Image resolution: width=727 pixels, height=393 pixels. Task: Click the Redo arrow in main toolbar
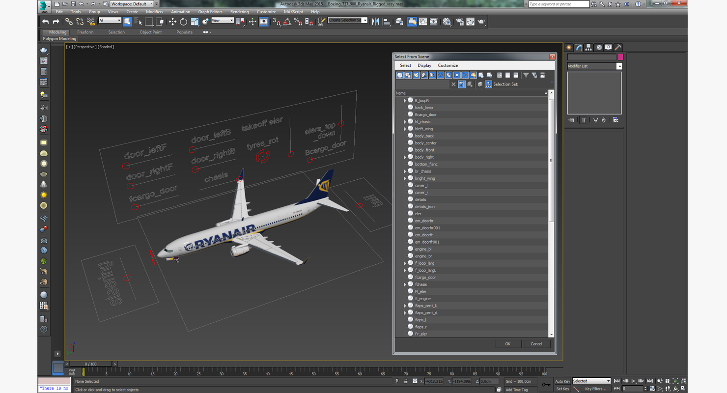tap(56, 22)
